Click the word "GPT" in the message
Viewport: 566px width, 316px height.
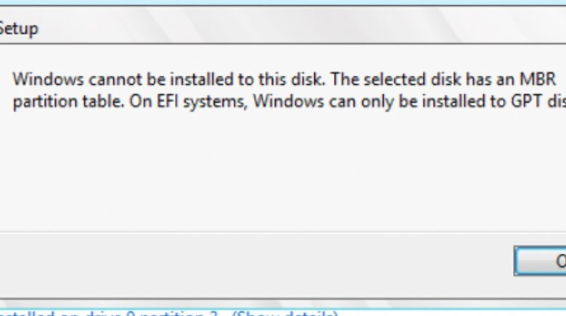coord(530,101)
